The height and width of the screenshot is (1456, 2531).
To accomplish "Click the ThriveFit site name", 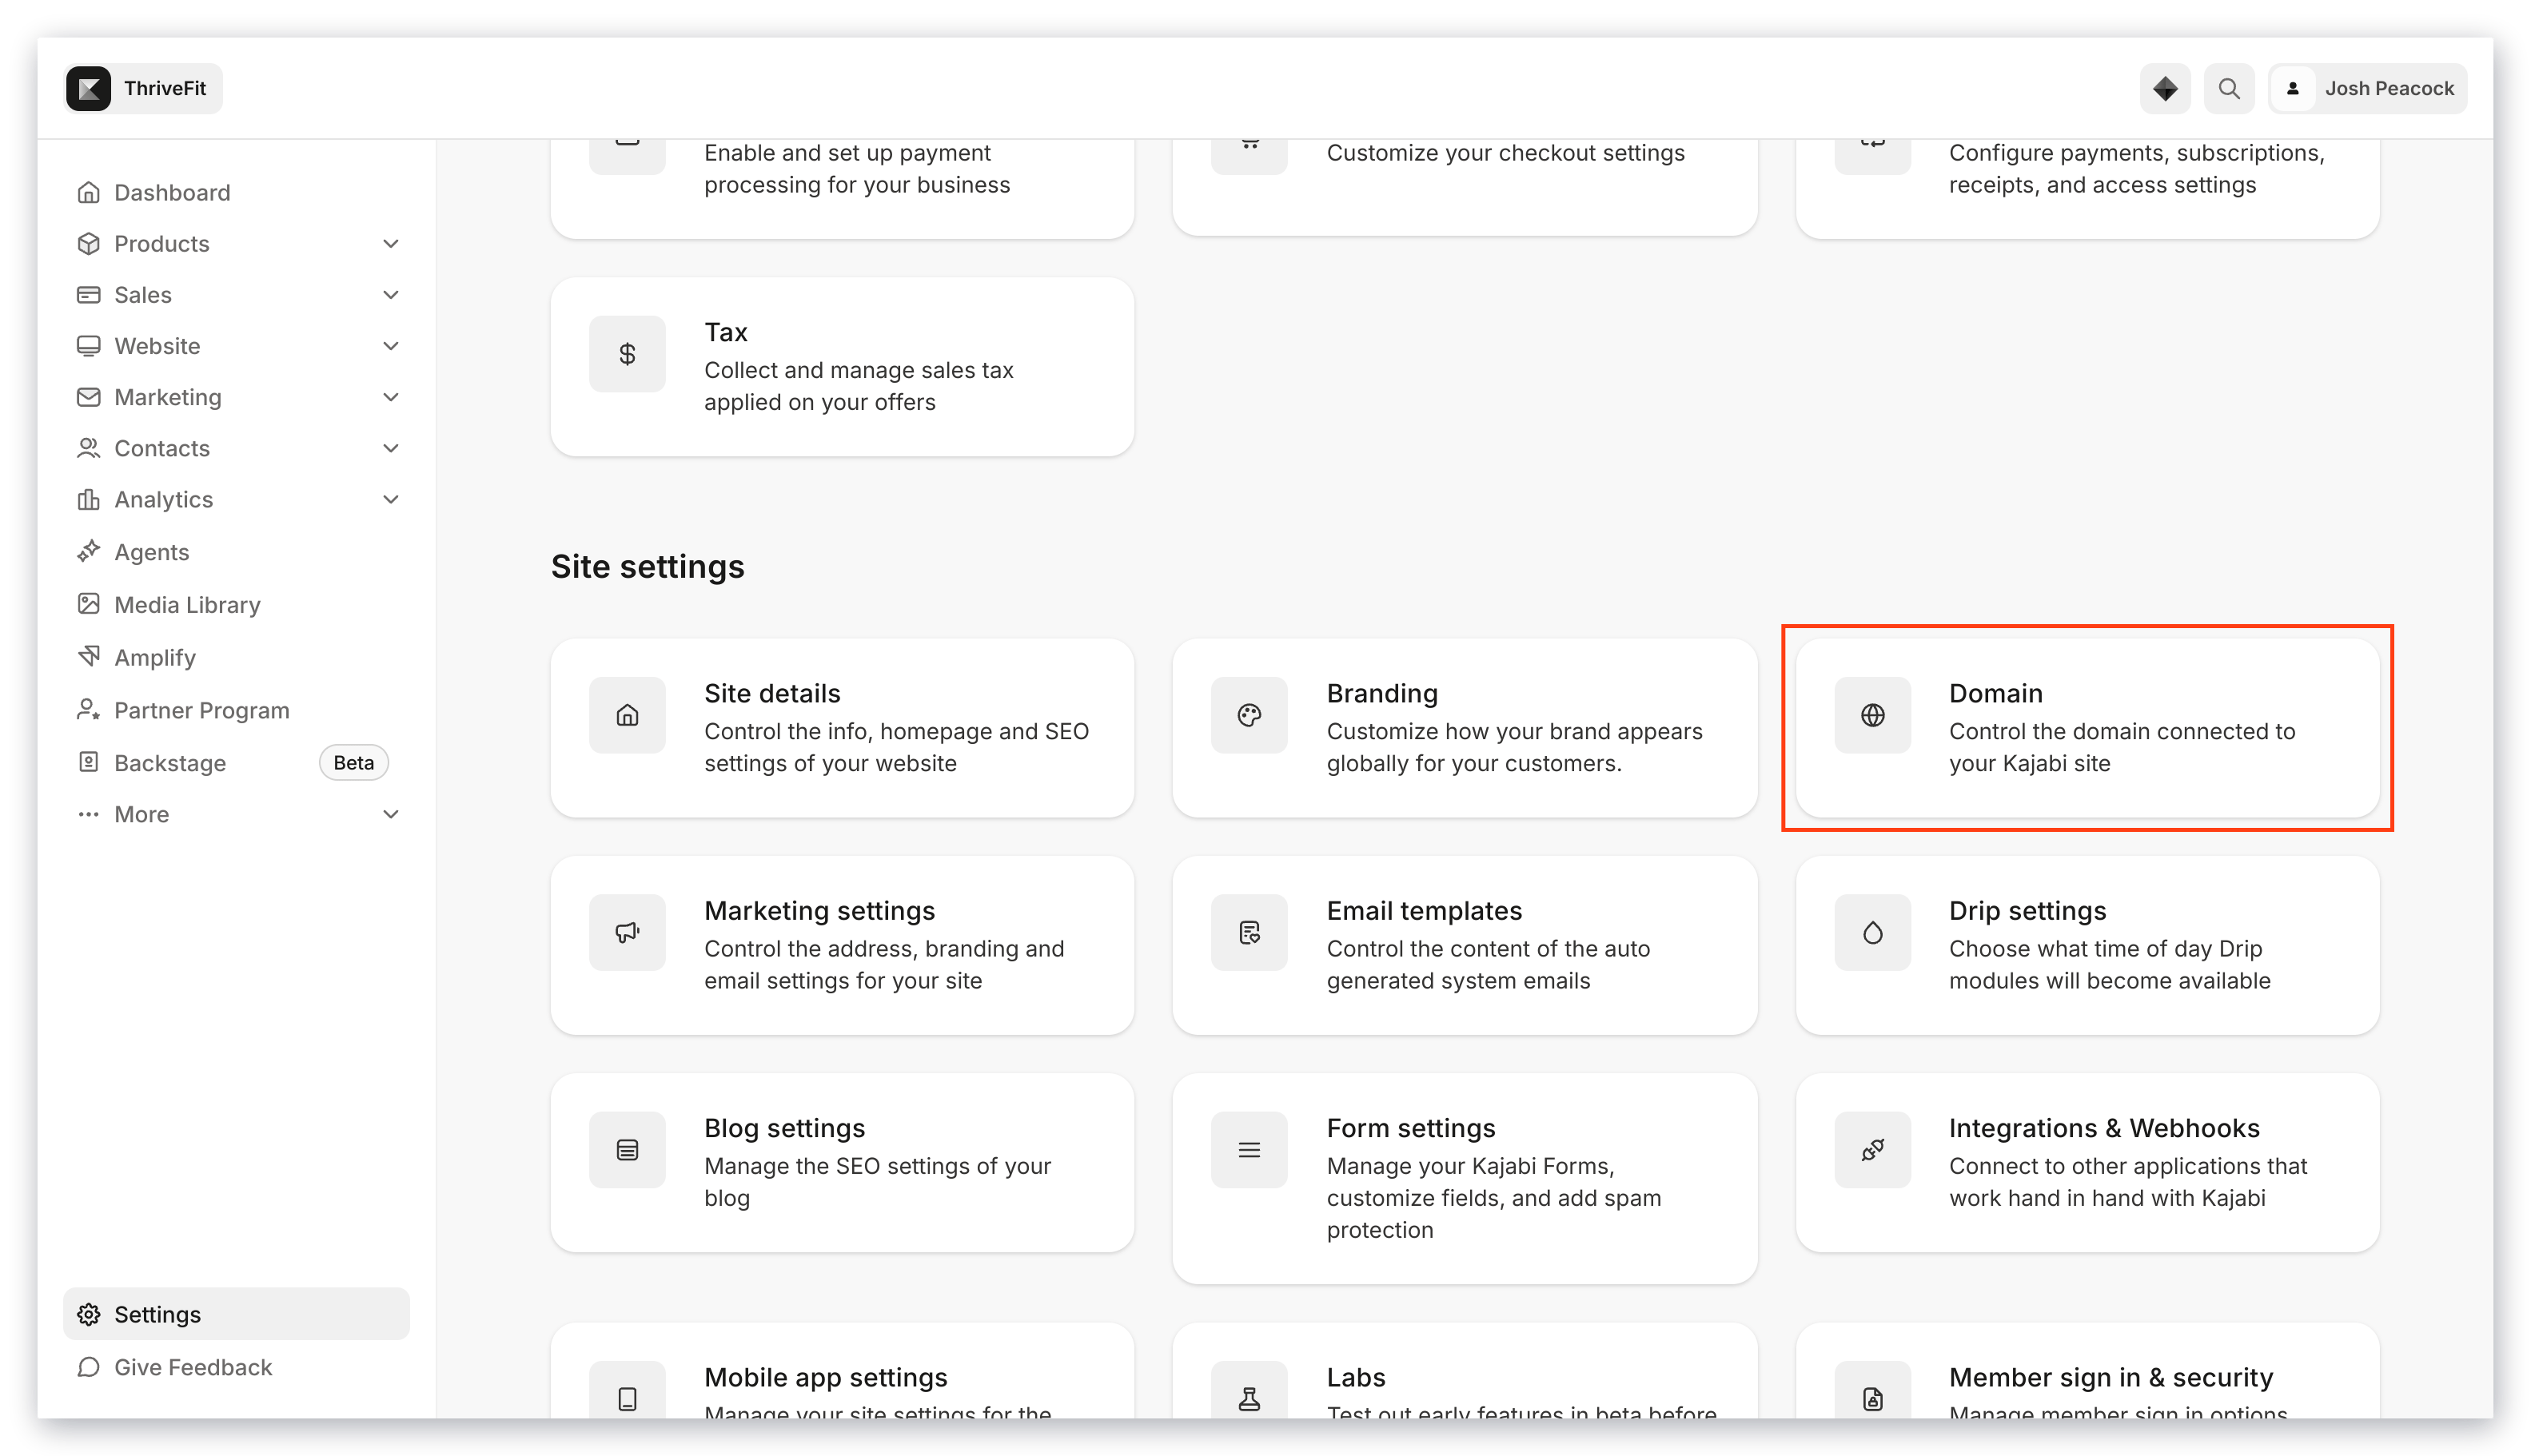I will [165, 88].
